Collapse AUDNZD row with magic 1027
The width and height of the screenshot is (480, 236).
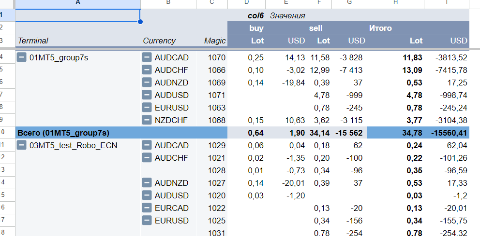(x=147, y=183)
